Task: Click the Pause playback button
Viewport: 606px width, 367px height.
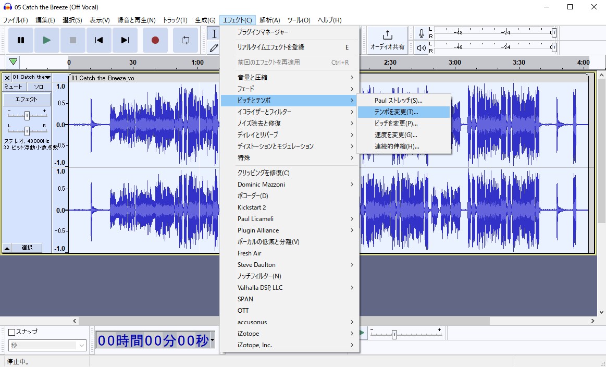Action: [21, 40]
